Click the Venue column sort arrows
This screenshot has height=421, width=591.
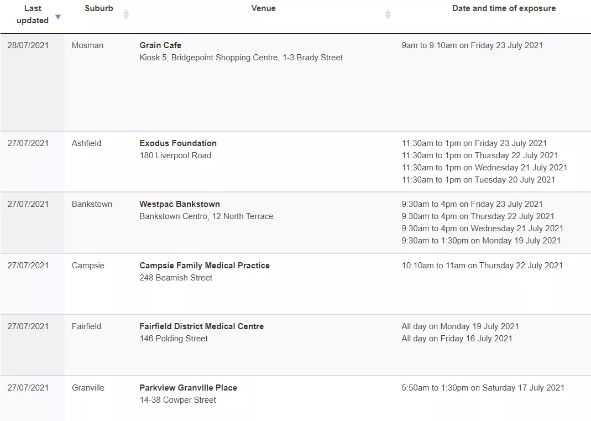click(x=388, y=14)
